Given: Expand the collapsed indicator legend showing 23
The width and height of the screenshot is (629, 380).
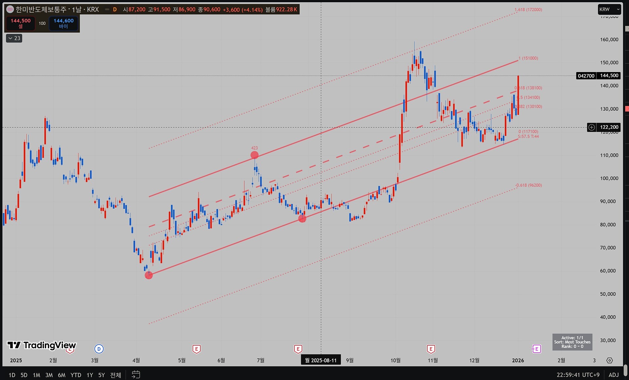Looking at the screenshot, I should 14,38.
